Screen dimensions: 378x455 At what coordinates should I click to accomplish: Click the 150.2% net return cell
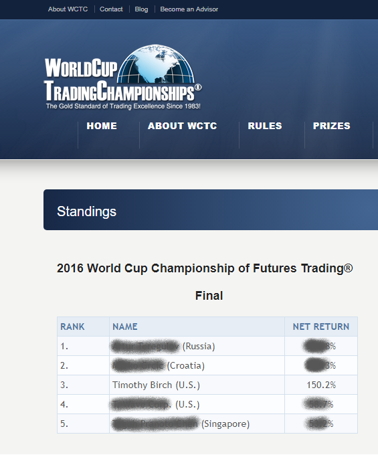pos(321,385)
